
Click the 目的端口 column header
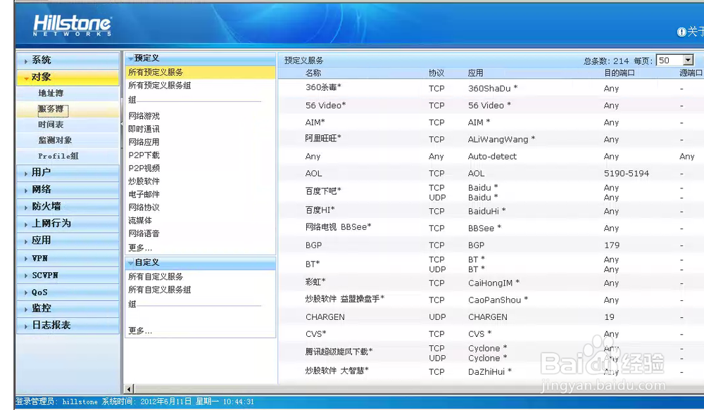620,73
